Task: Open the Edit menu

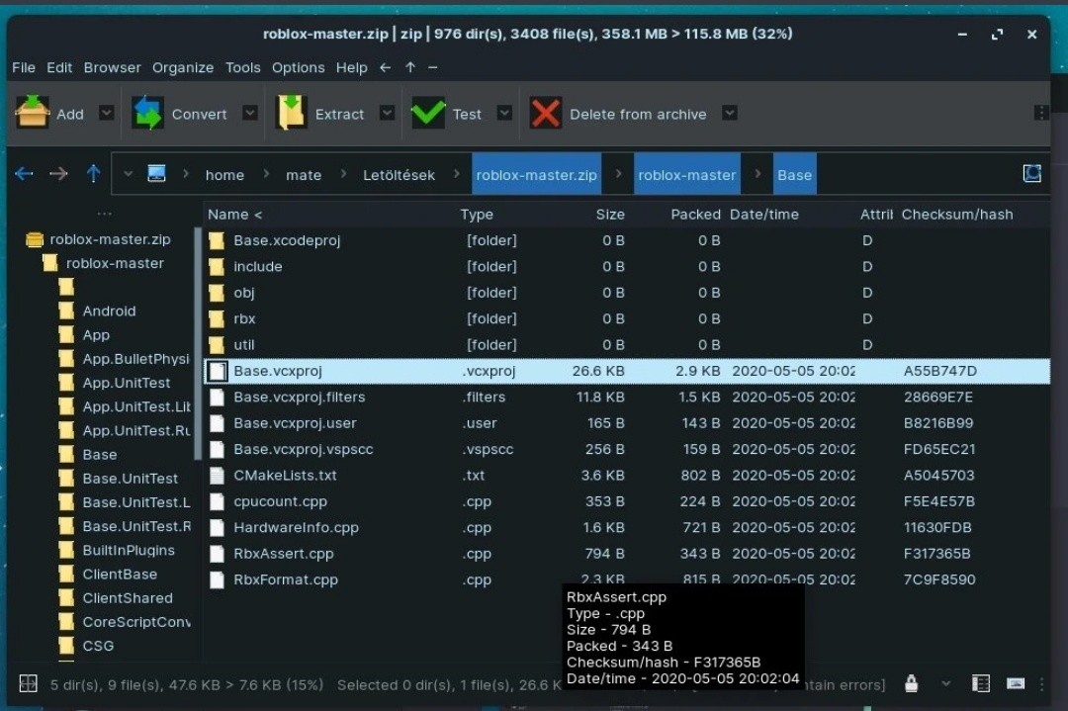Action: [x=59, y=67]
